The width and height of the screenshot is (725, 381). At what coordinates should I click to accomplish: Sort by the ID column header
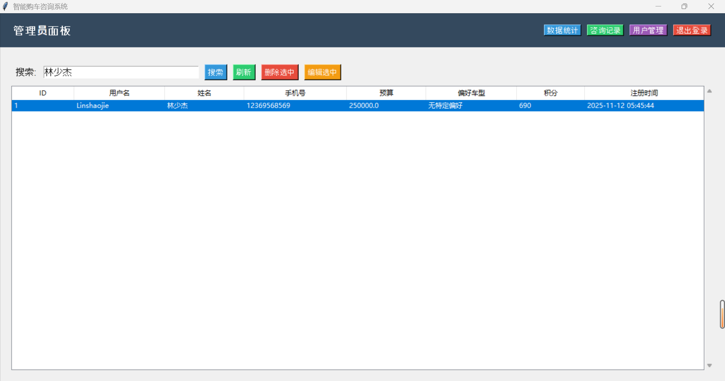coord(43,93)
